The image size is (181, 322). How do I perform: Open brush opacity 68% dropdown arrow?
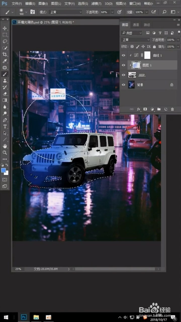click(x=112, y=12)
